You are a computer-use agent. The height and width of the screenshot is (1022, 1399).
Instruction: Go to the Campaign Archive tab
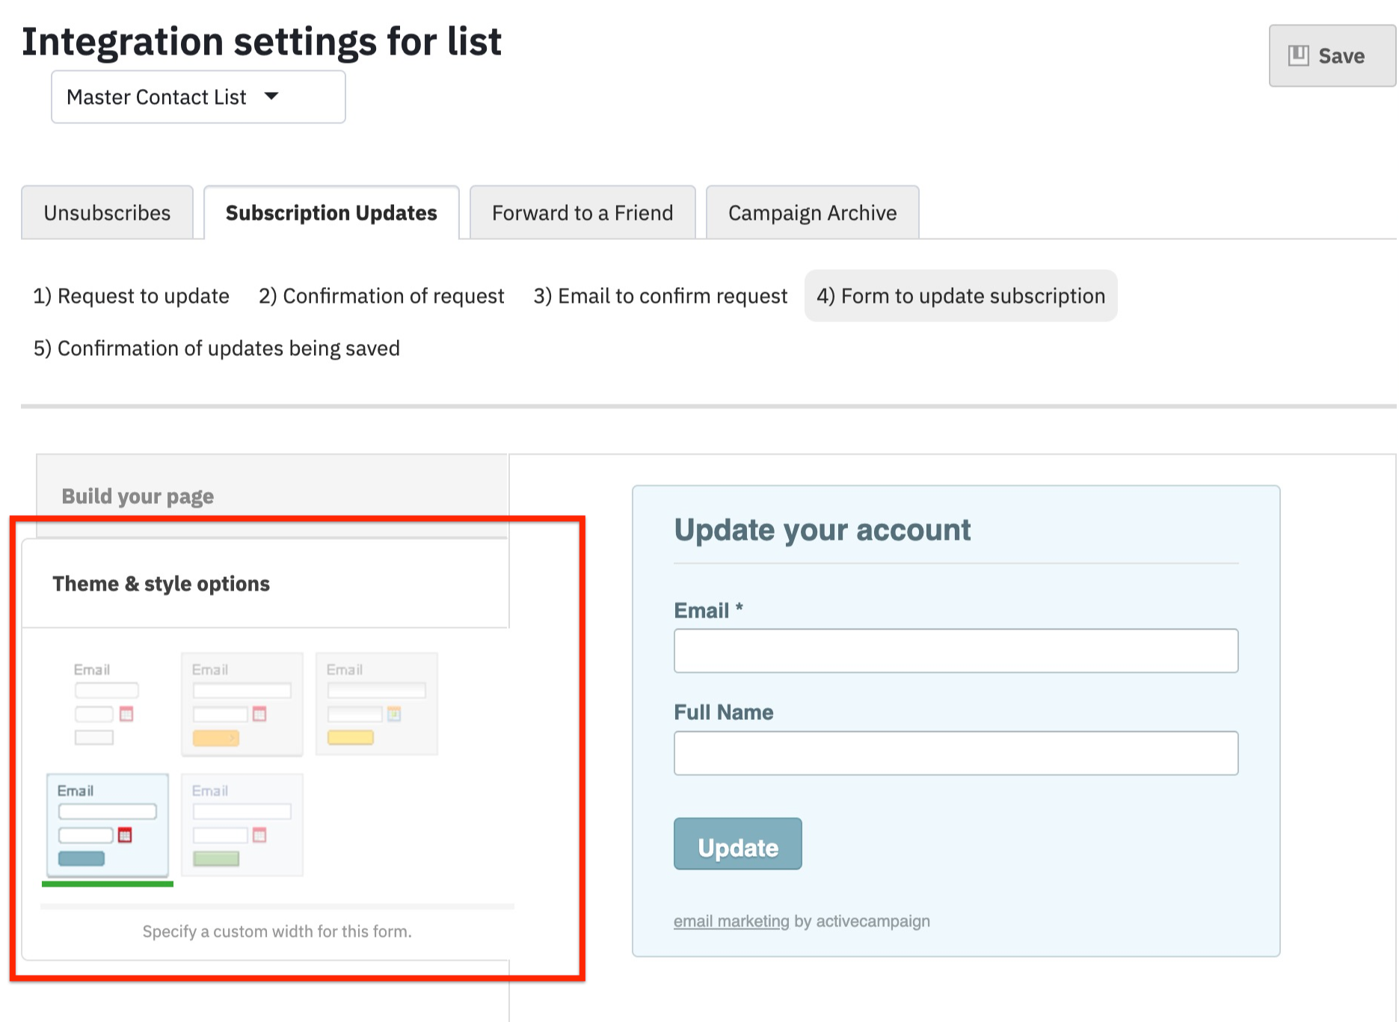pyautogui.click(x=812, y=213)
